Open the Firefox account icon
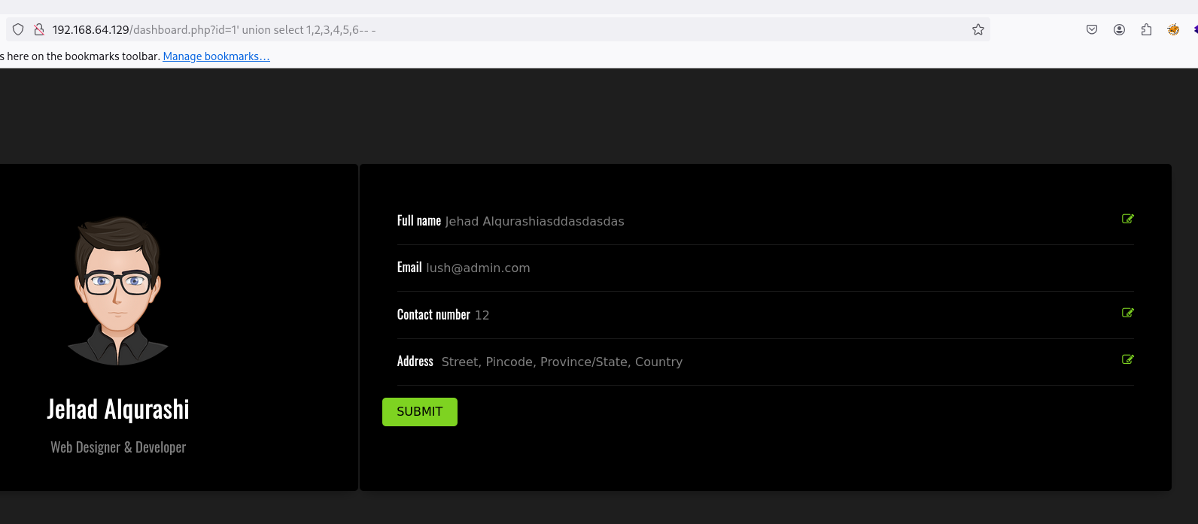Viewport: 1198px width, 524px height. (1120, 29)
